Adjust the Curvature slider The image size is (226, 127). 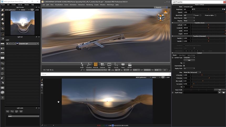tap(209, 84)
